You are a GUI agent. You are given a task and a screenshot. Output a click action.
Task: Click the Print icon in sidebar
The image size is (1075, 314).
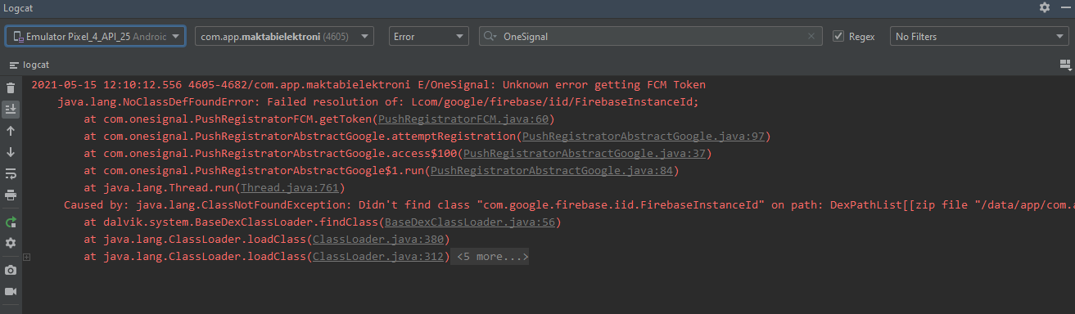pyautogui.click(x=11, y=195)
